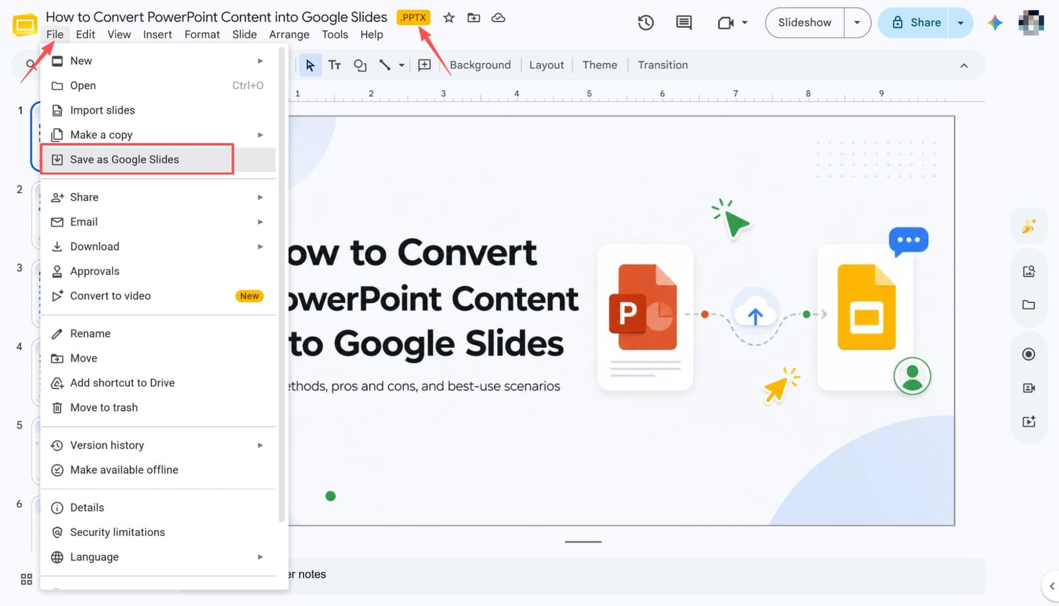1059x606 pixels.
Task: Select Import slides from the File menu
Action: [x=158, y=110]
